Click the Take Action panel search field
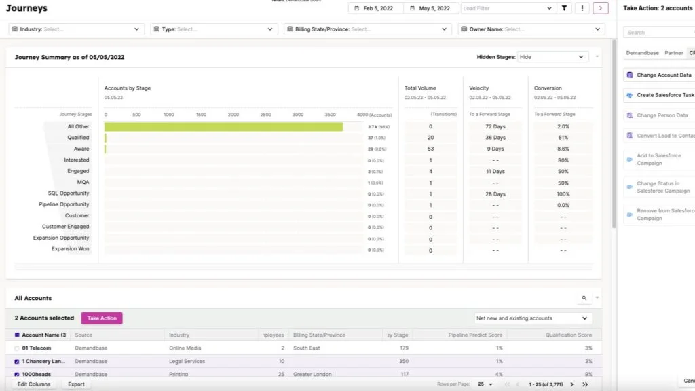The height and width of the screenshot is (391, 695). [660, 33]
